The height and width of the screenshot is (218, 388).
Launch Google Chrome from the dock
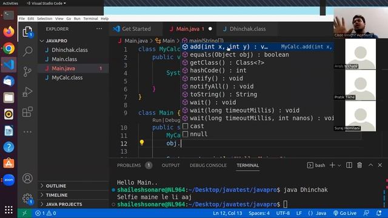8,48
